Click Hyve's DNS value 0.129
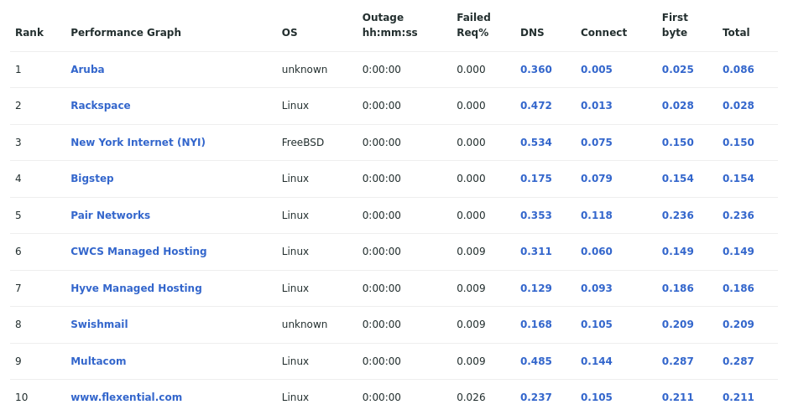The image size is (788, 415). point(535,288)
